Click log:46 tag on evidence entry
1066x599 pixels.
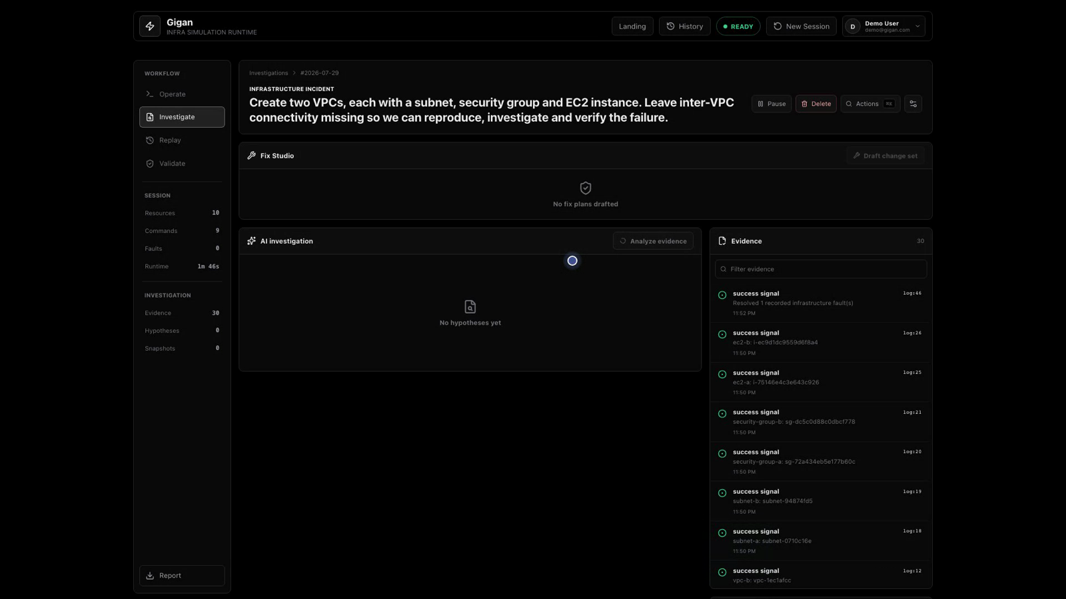click(x=912, y=293)
